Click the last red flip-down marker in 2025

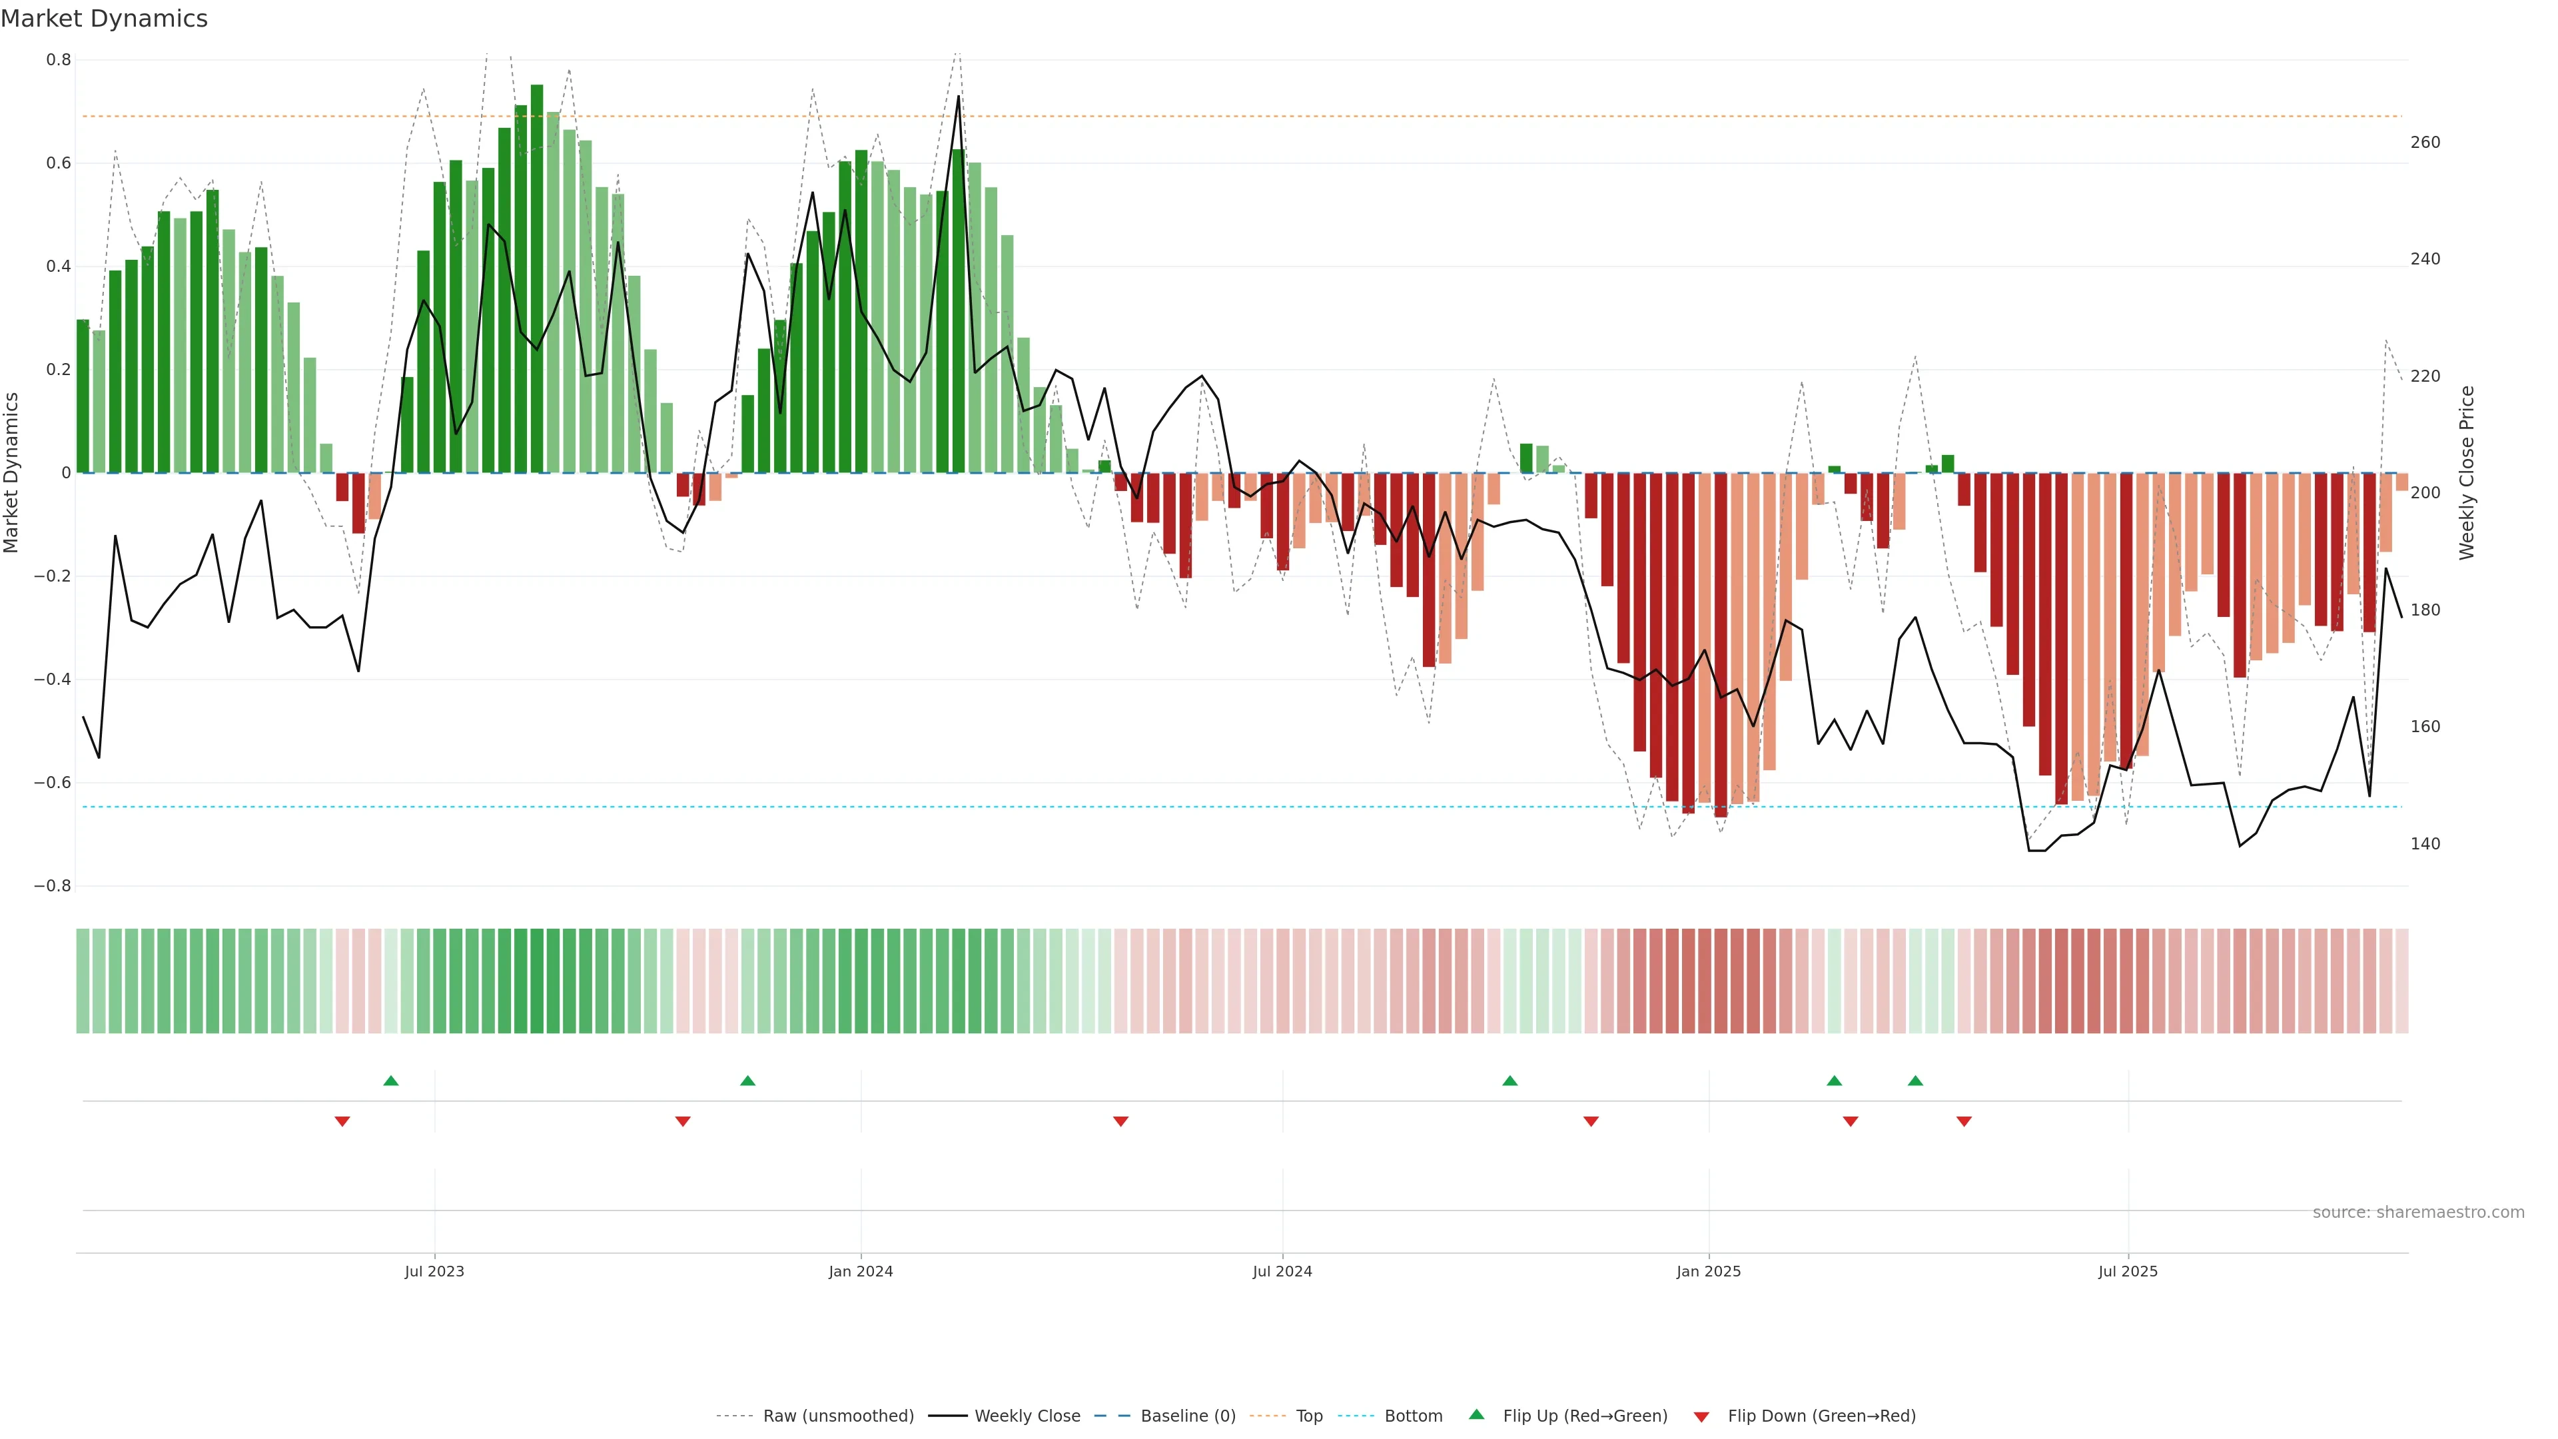(x=1963, y=1121)
